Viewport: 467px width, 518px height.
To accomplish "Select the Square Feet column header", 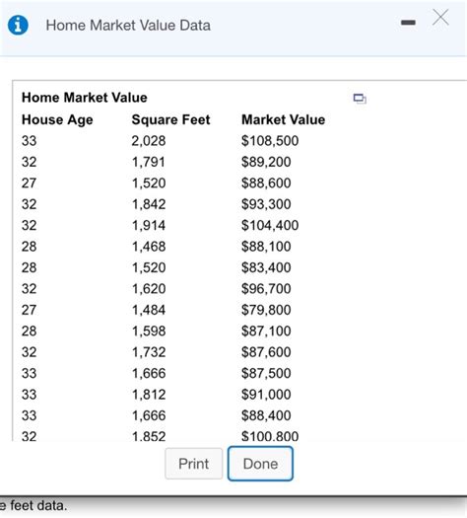I will coord(170,119).
